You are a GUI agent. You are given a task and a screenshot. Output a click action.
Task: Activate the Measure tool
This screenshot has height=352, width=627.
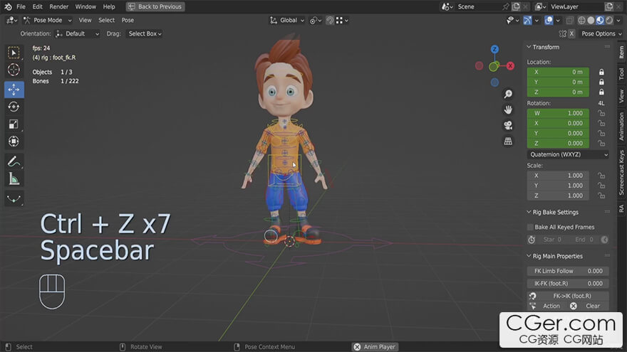click(x=14, y=179)
